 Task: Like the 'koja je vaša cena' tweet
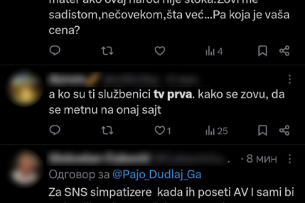point(160,51)
